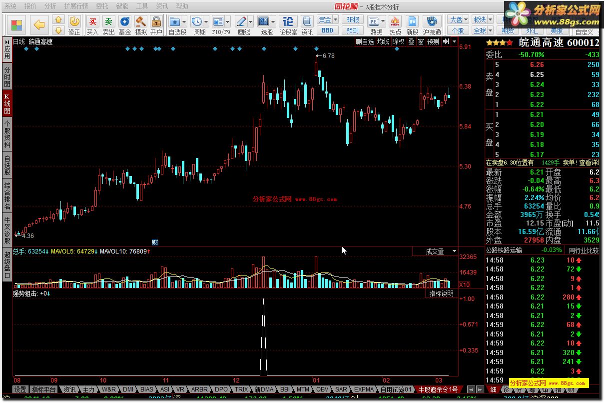Select the 牛股追杀令1号 indicator tab

point(438,389)
